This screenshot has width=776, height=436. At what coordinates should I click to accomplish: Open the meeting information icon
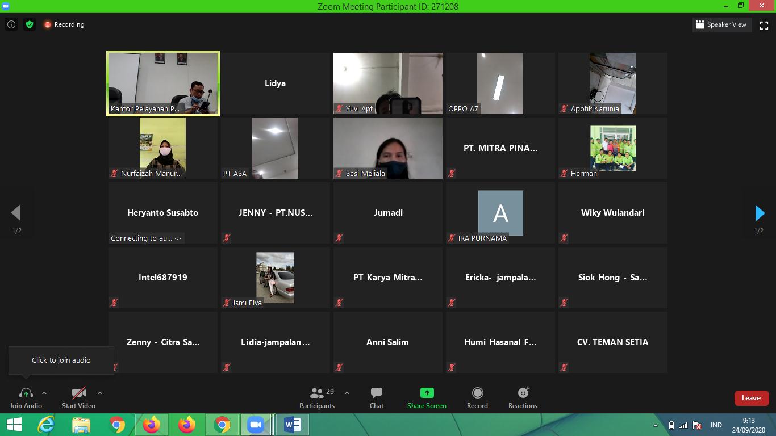click(11, 24)
